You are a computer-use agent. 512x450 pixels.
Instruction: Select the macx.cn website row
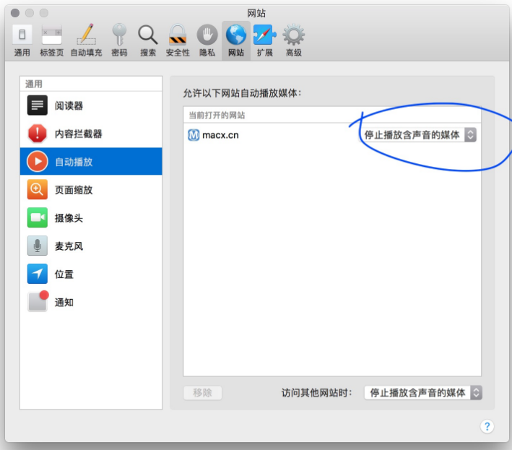(x=332, y=135)
